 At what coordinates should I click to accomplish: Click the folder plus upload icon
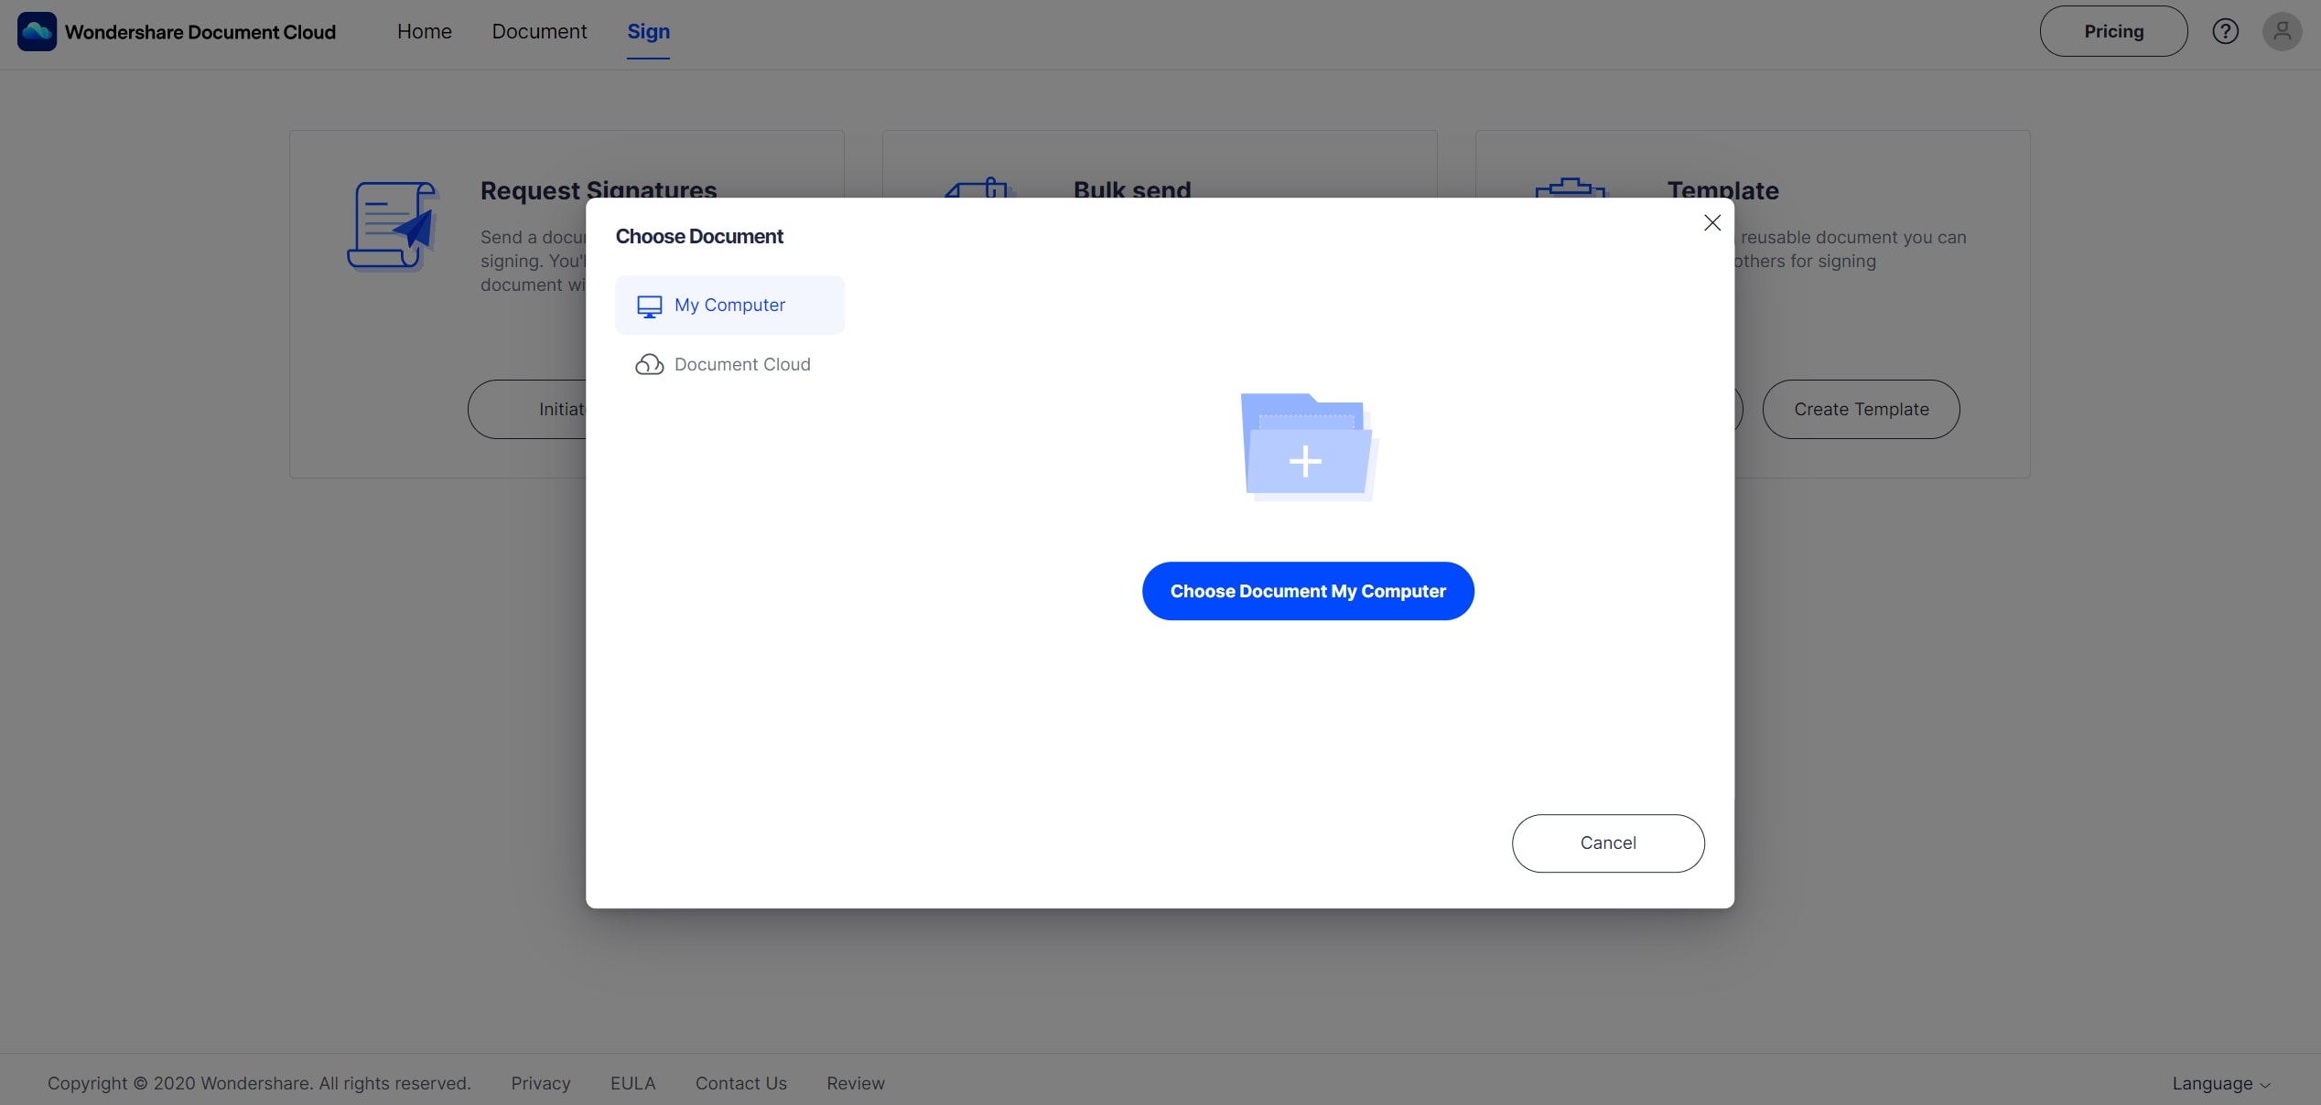[x=1308, y=447]
